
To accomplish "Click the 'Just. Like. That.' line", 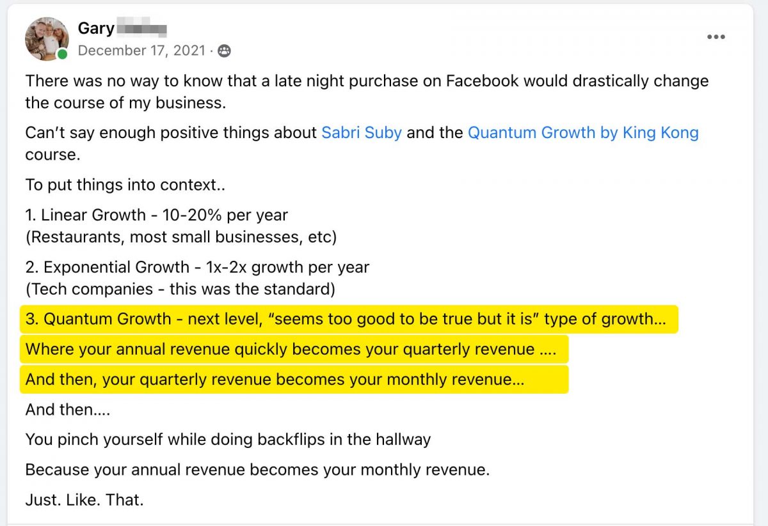I will click(x=84, y=500).
